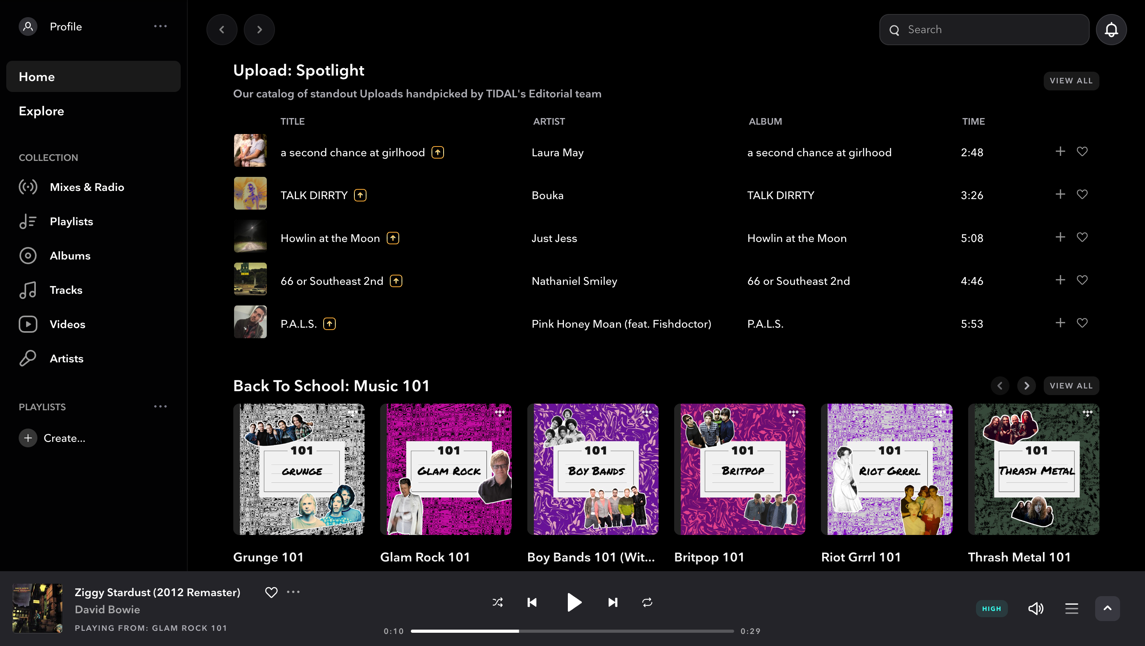Open the Mixes & Radio section

click(x=87, y=187)
